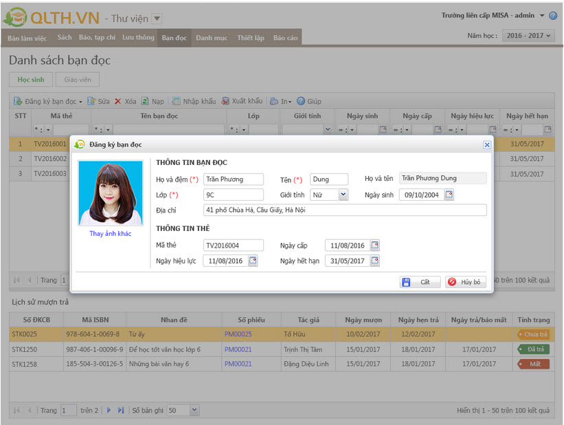Image resolution: width=564 pixels, height=425 pixels.
Task: Click the Địa chỉ address field
Action: (344, 210)
